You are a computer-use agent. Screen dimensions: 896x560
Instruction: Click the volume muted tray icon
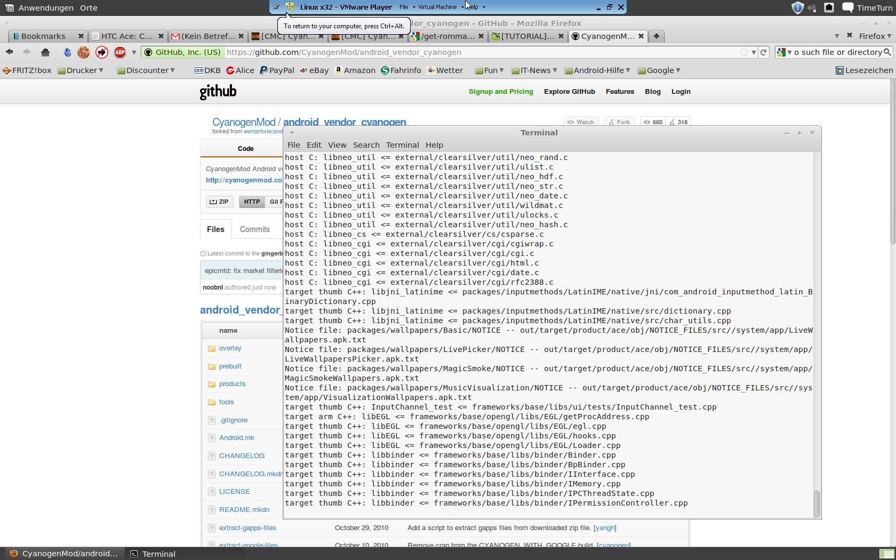click(812, 7)
